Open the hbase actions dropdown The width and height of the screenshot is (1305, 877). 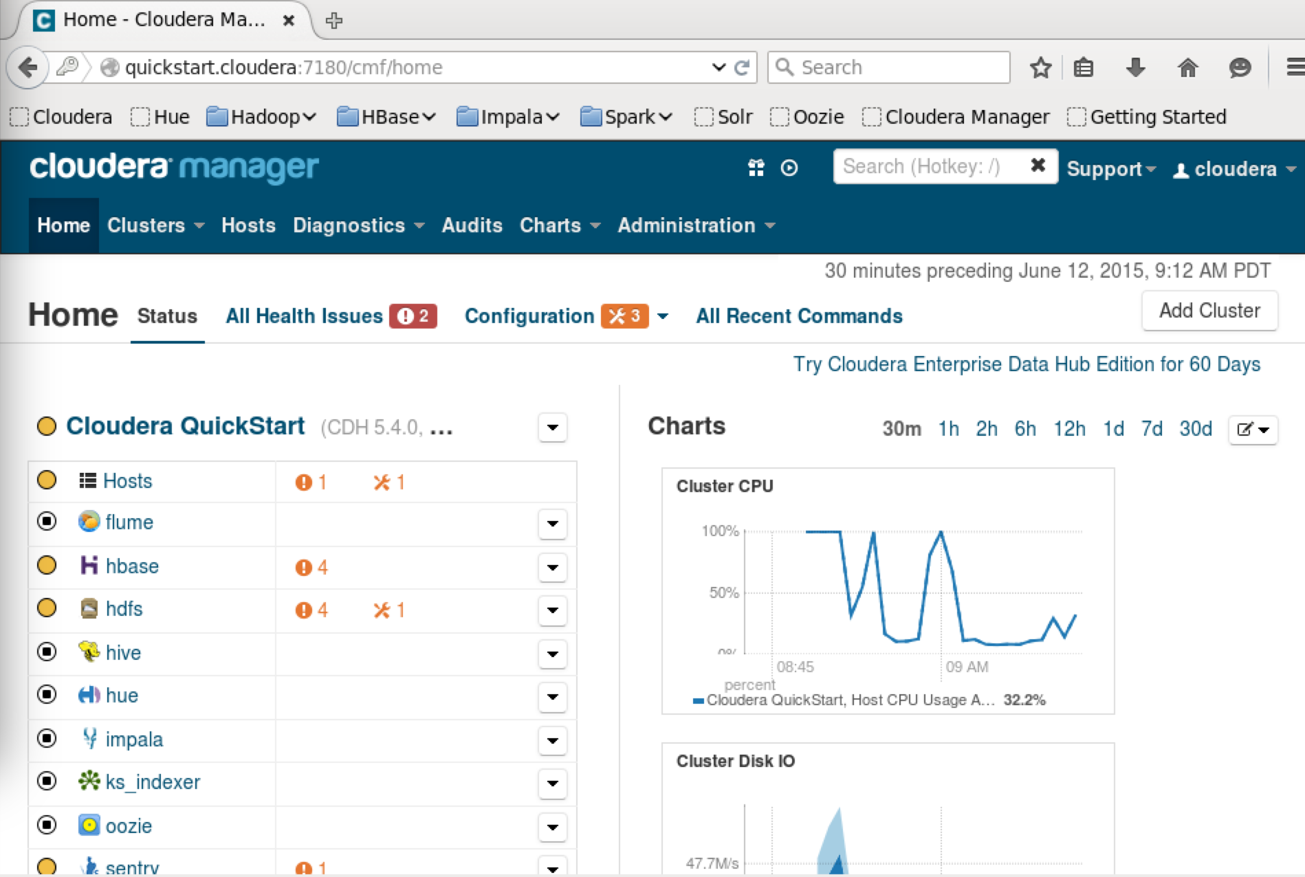[x=553, y=568]
